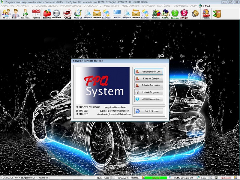Click the Exit door icon
240x180 pixels.
click(x=217, y=13)
